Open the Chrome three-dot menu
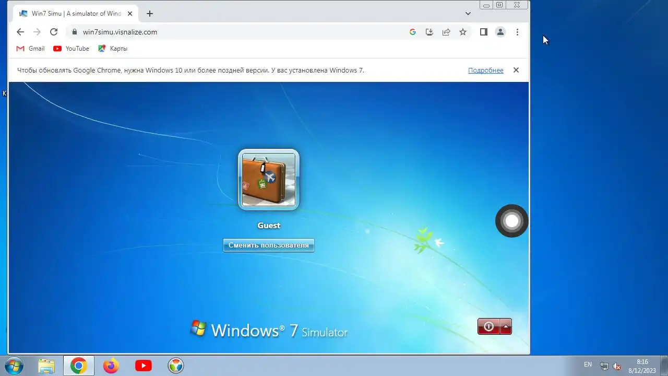The height and width of the screenshot is (376, 668). 517,32
